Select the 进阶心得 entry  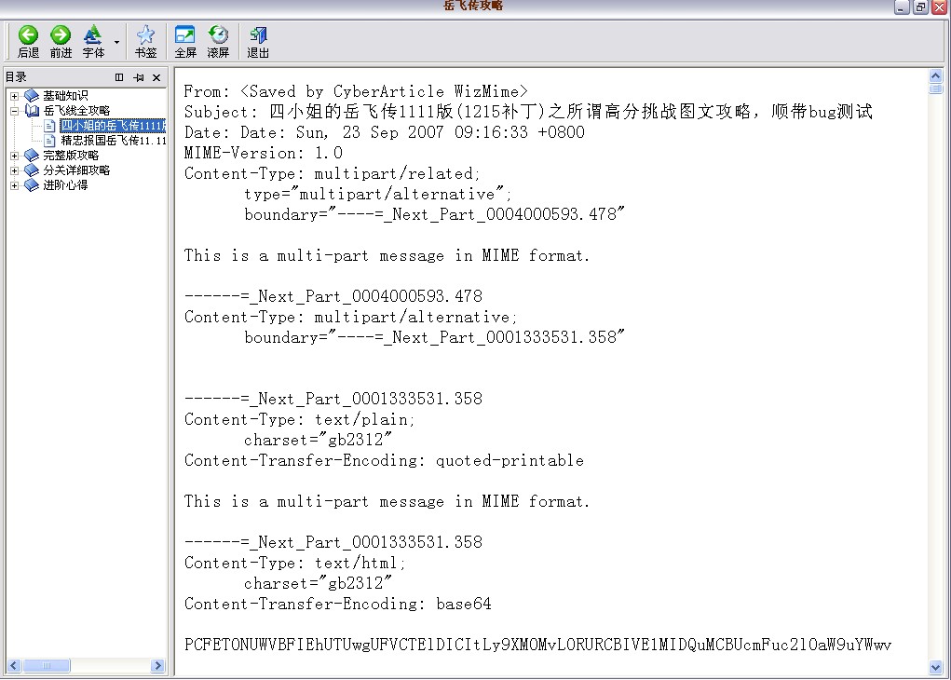(65, 185)
